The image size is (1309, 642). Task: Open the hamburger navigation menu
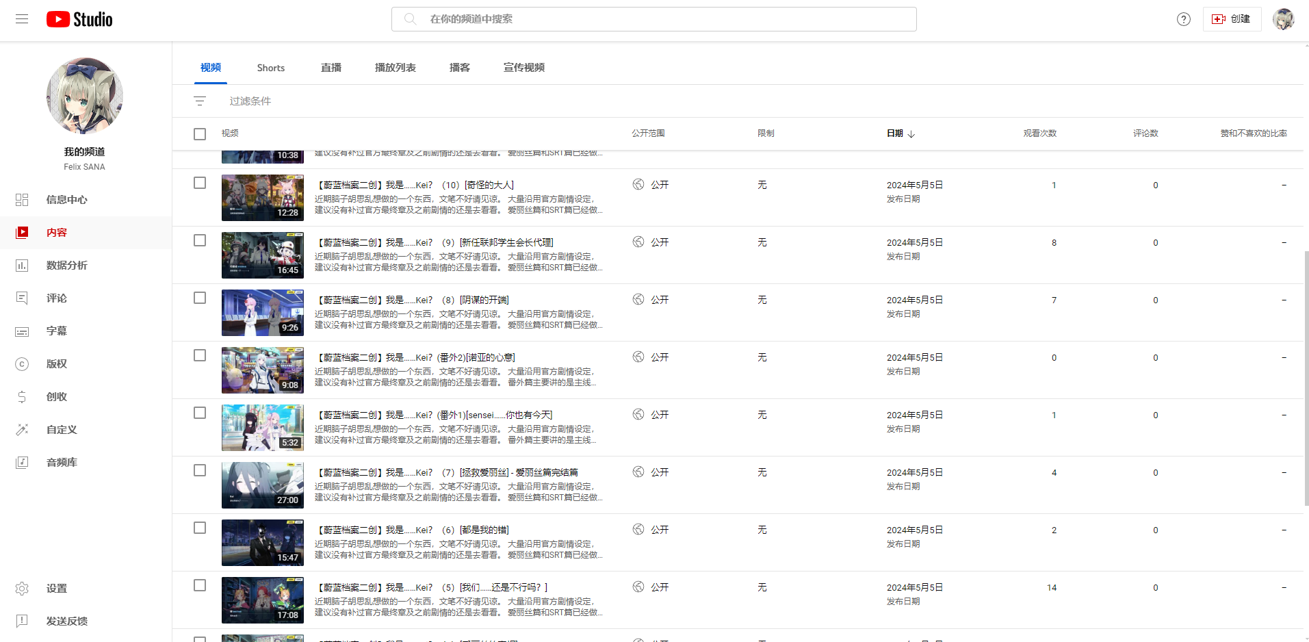(22, 19)
